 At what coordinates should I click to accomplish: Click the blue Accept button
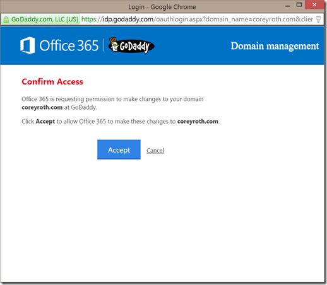pyautogui.click(x=119, y=149)
